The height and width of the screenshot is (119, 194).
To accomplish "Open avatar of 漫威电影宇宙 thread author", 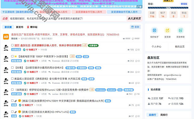I will (x=6, y=59).
